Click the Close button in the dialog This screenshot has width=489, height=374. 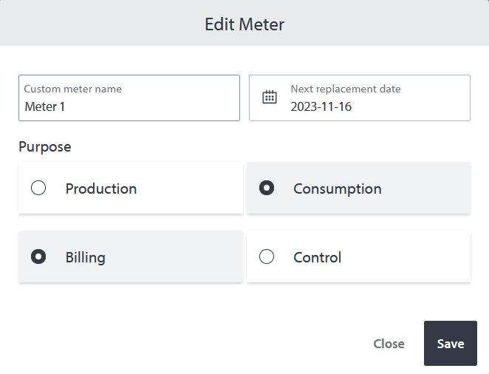(389, 344)
